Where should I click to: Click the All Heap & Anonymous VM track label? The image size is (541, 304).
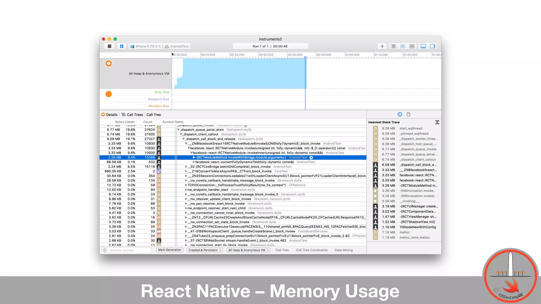149,74
